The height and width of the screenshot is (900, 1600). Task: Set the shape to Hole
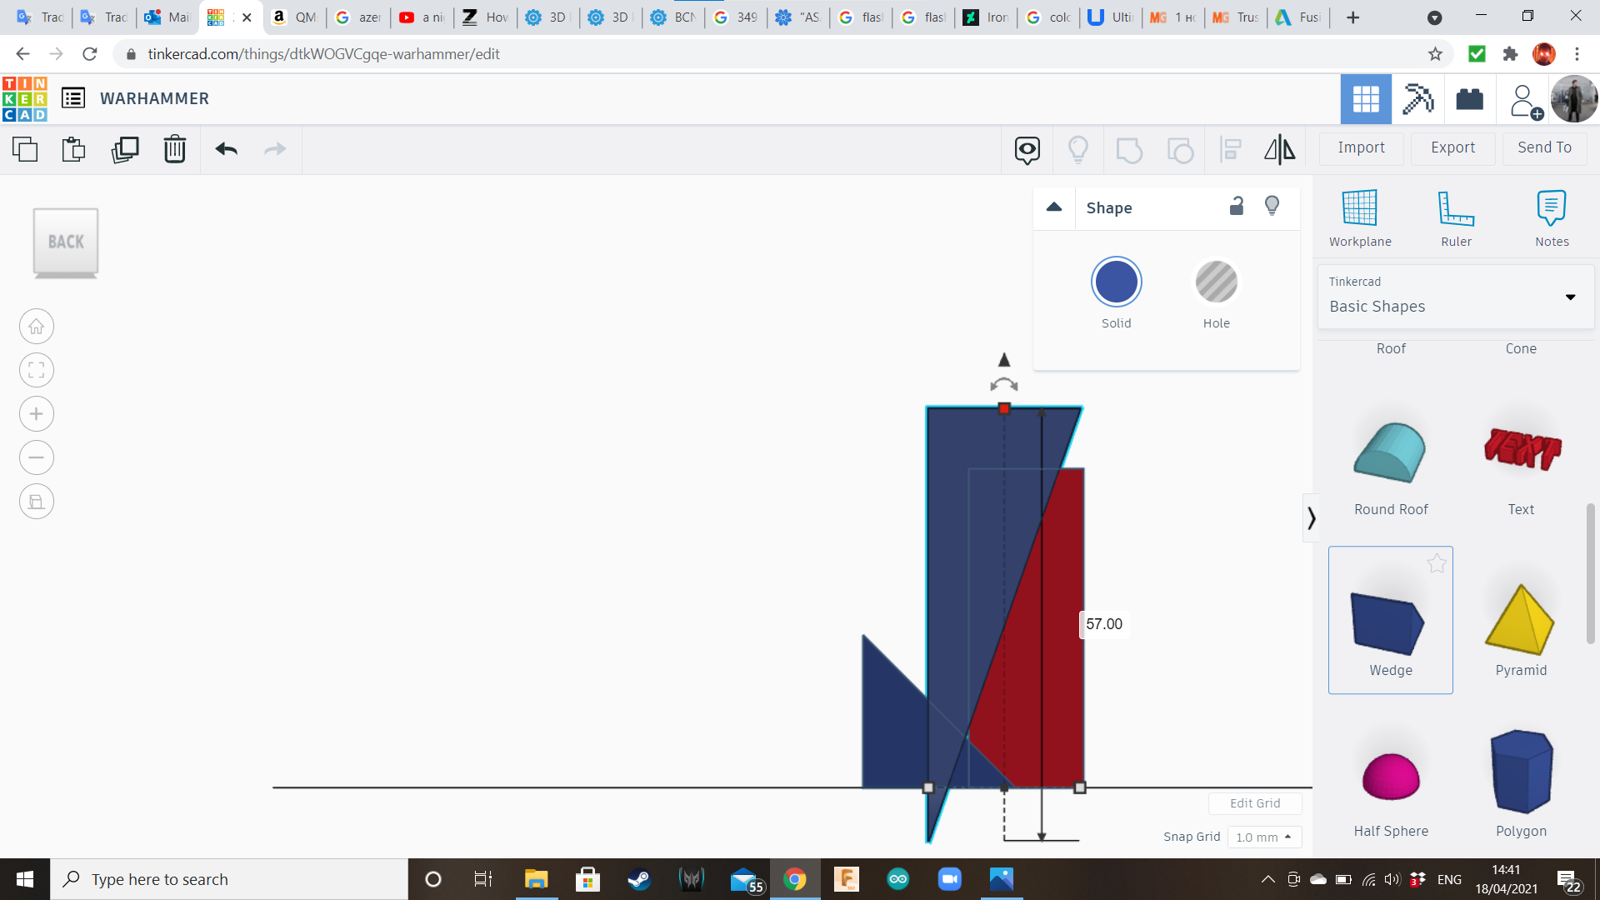1216,282
